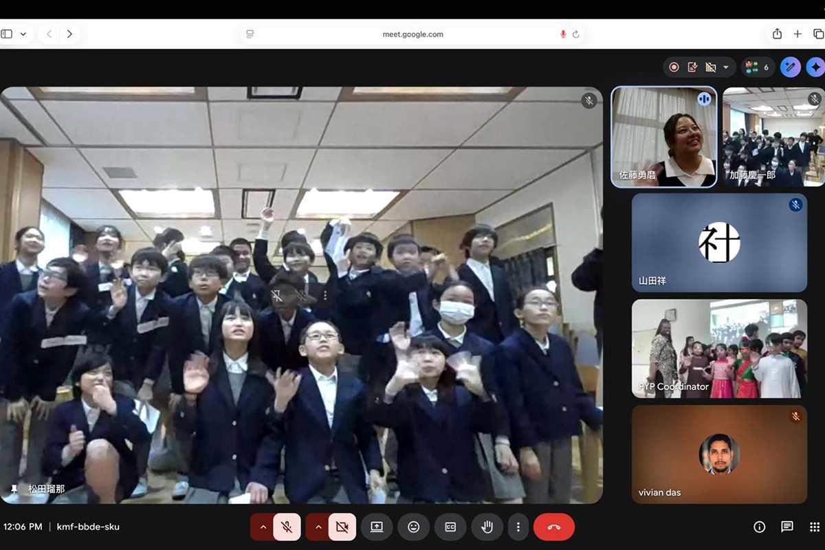The width and height of the screenshot is (825, 550).
Task: Show the Safari tab overview
Action: click(x=818, y=34)
